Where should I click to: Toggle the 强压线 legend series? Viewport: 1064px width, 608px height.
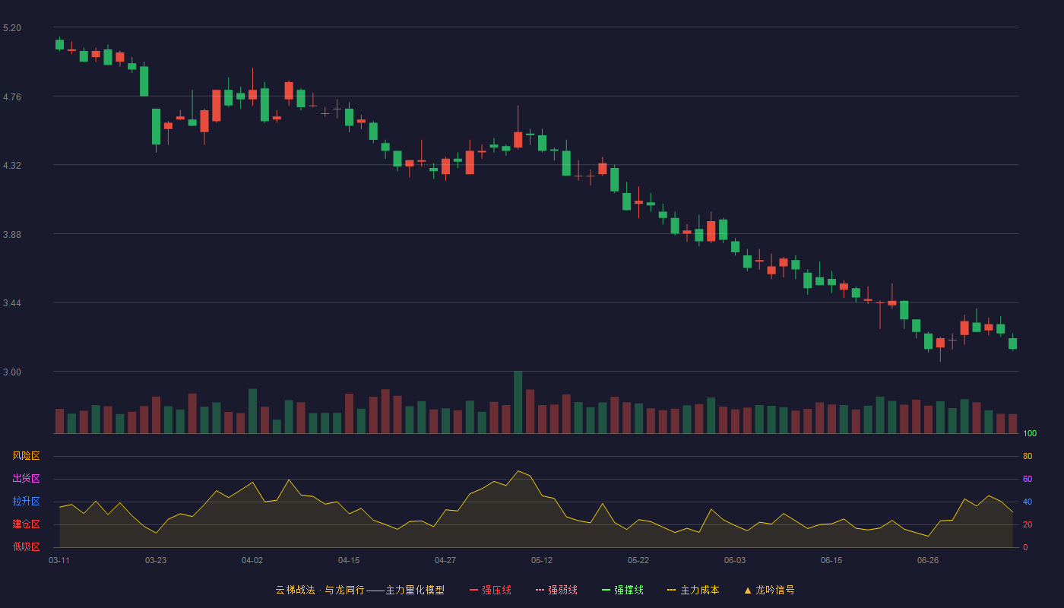pos(490,590)
